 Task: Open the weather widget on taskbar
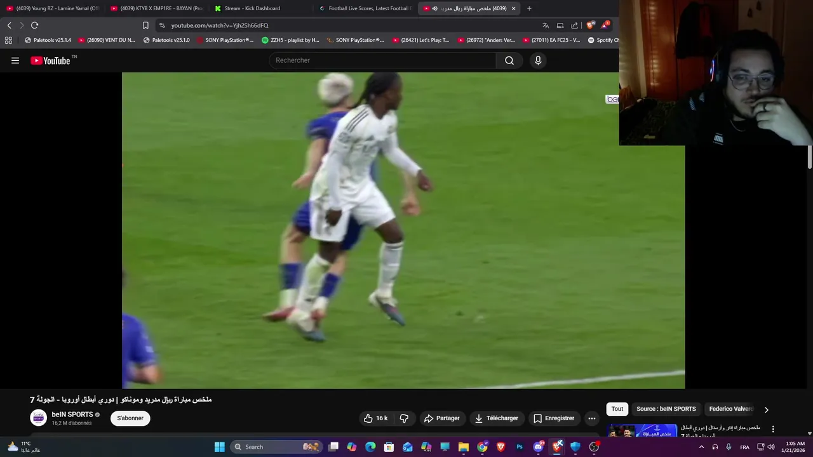[24, 447]
